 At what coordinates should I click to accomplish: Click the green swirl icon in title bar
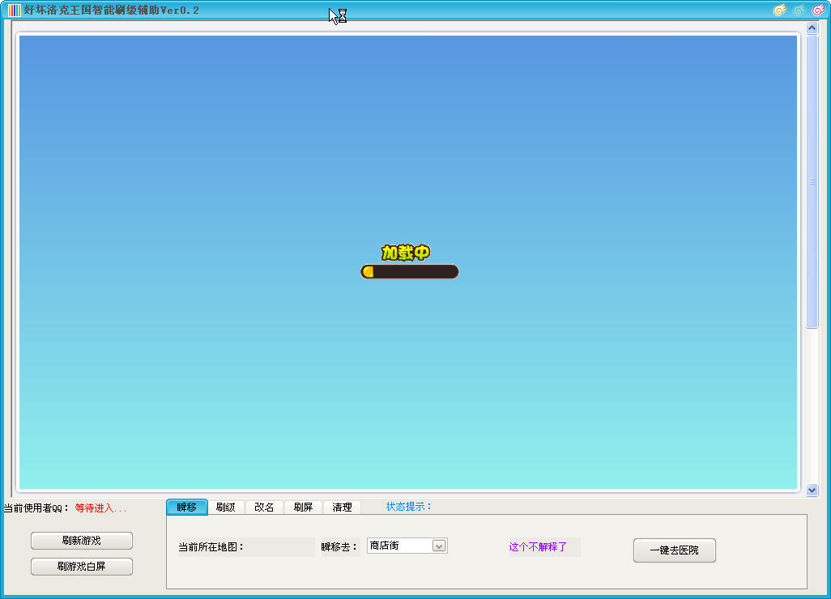point(799,10)
